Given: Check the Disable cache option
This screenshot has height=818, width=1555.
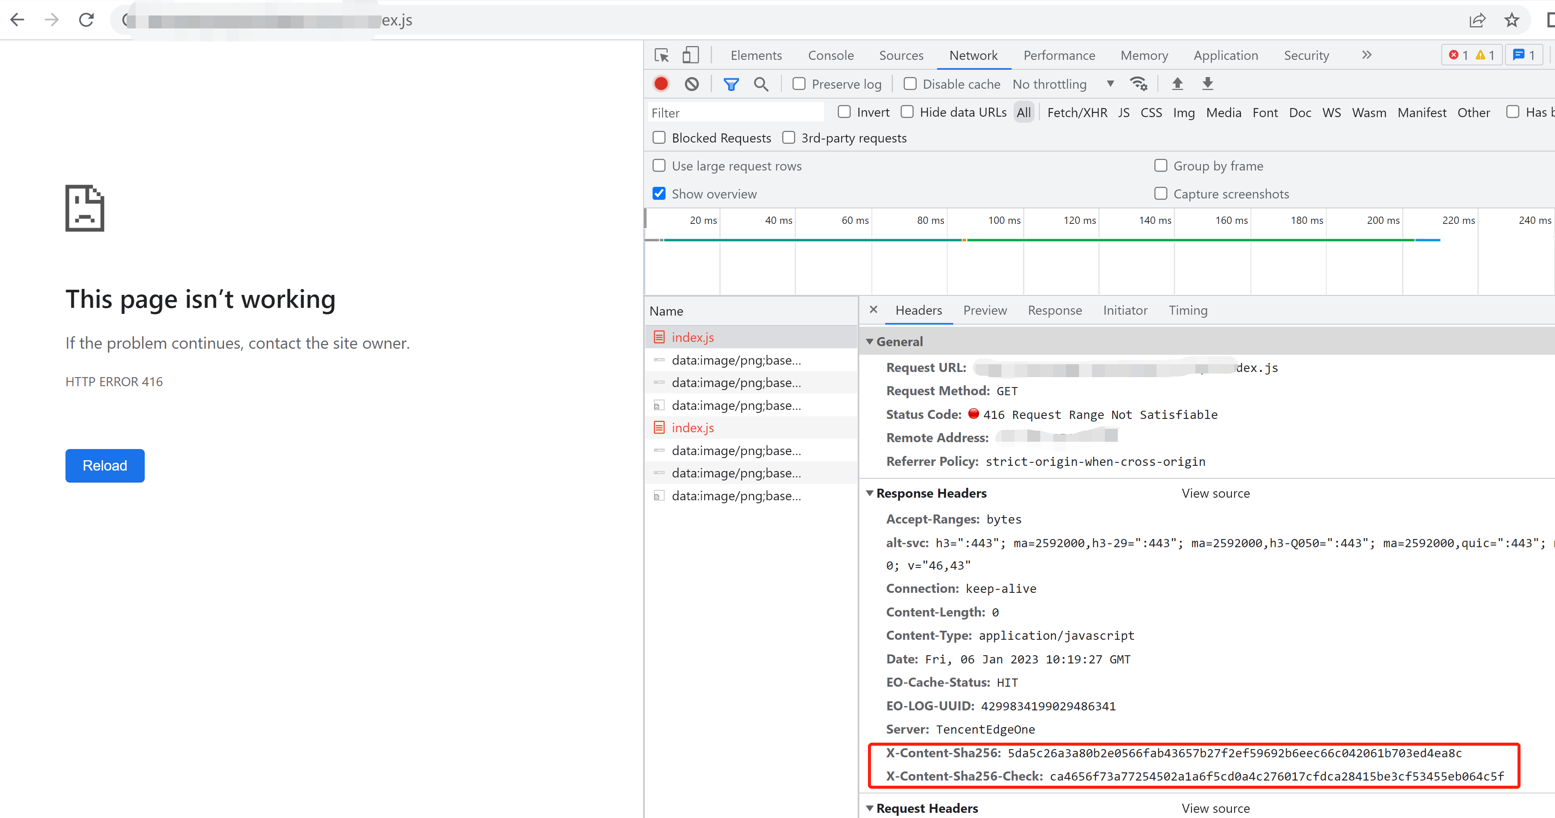Looking at the screenshot, I should (x=910, y=84).
